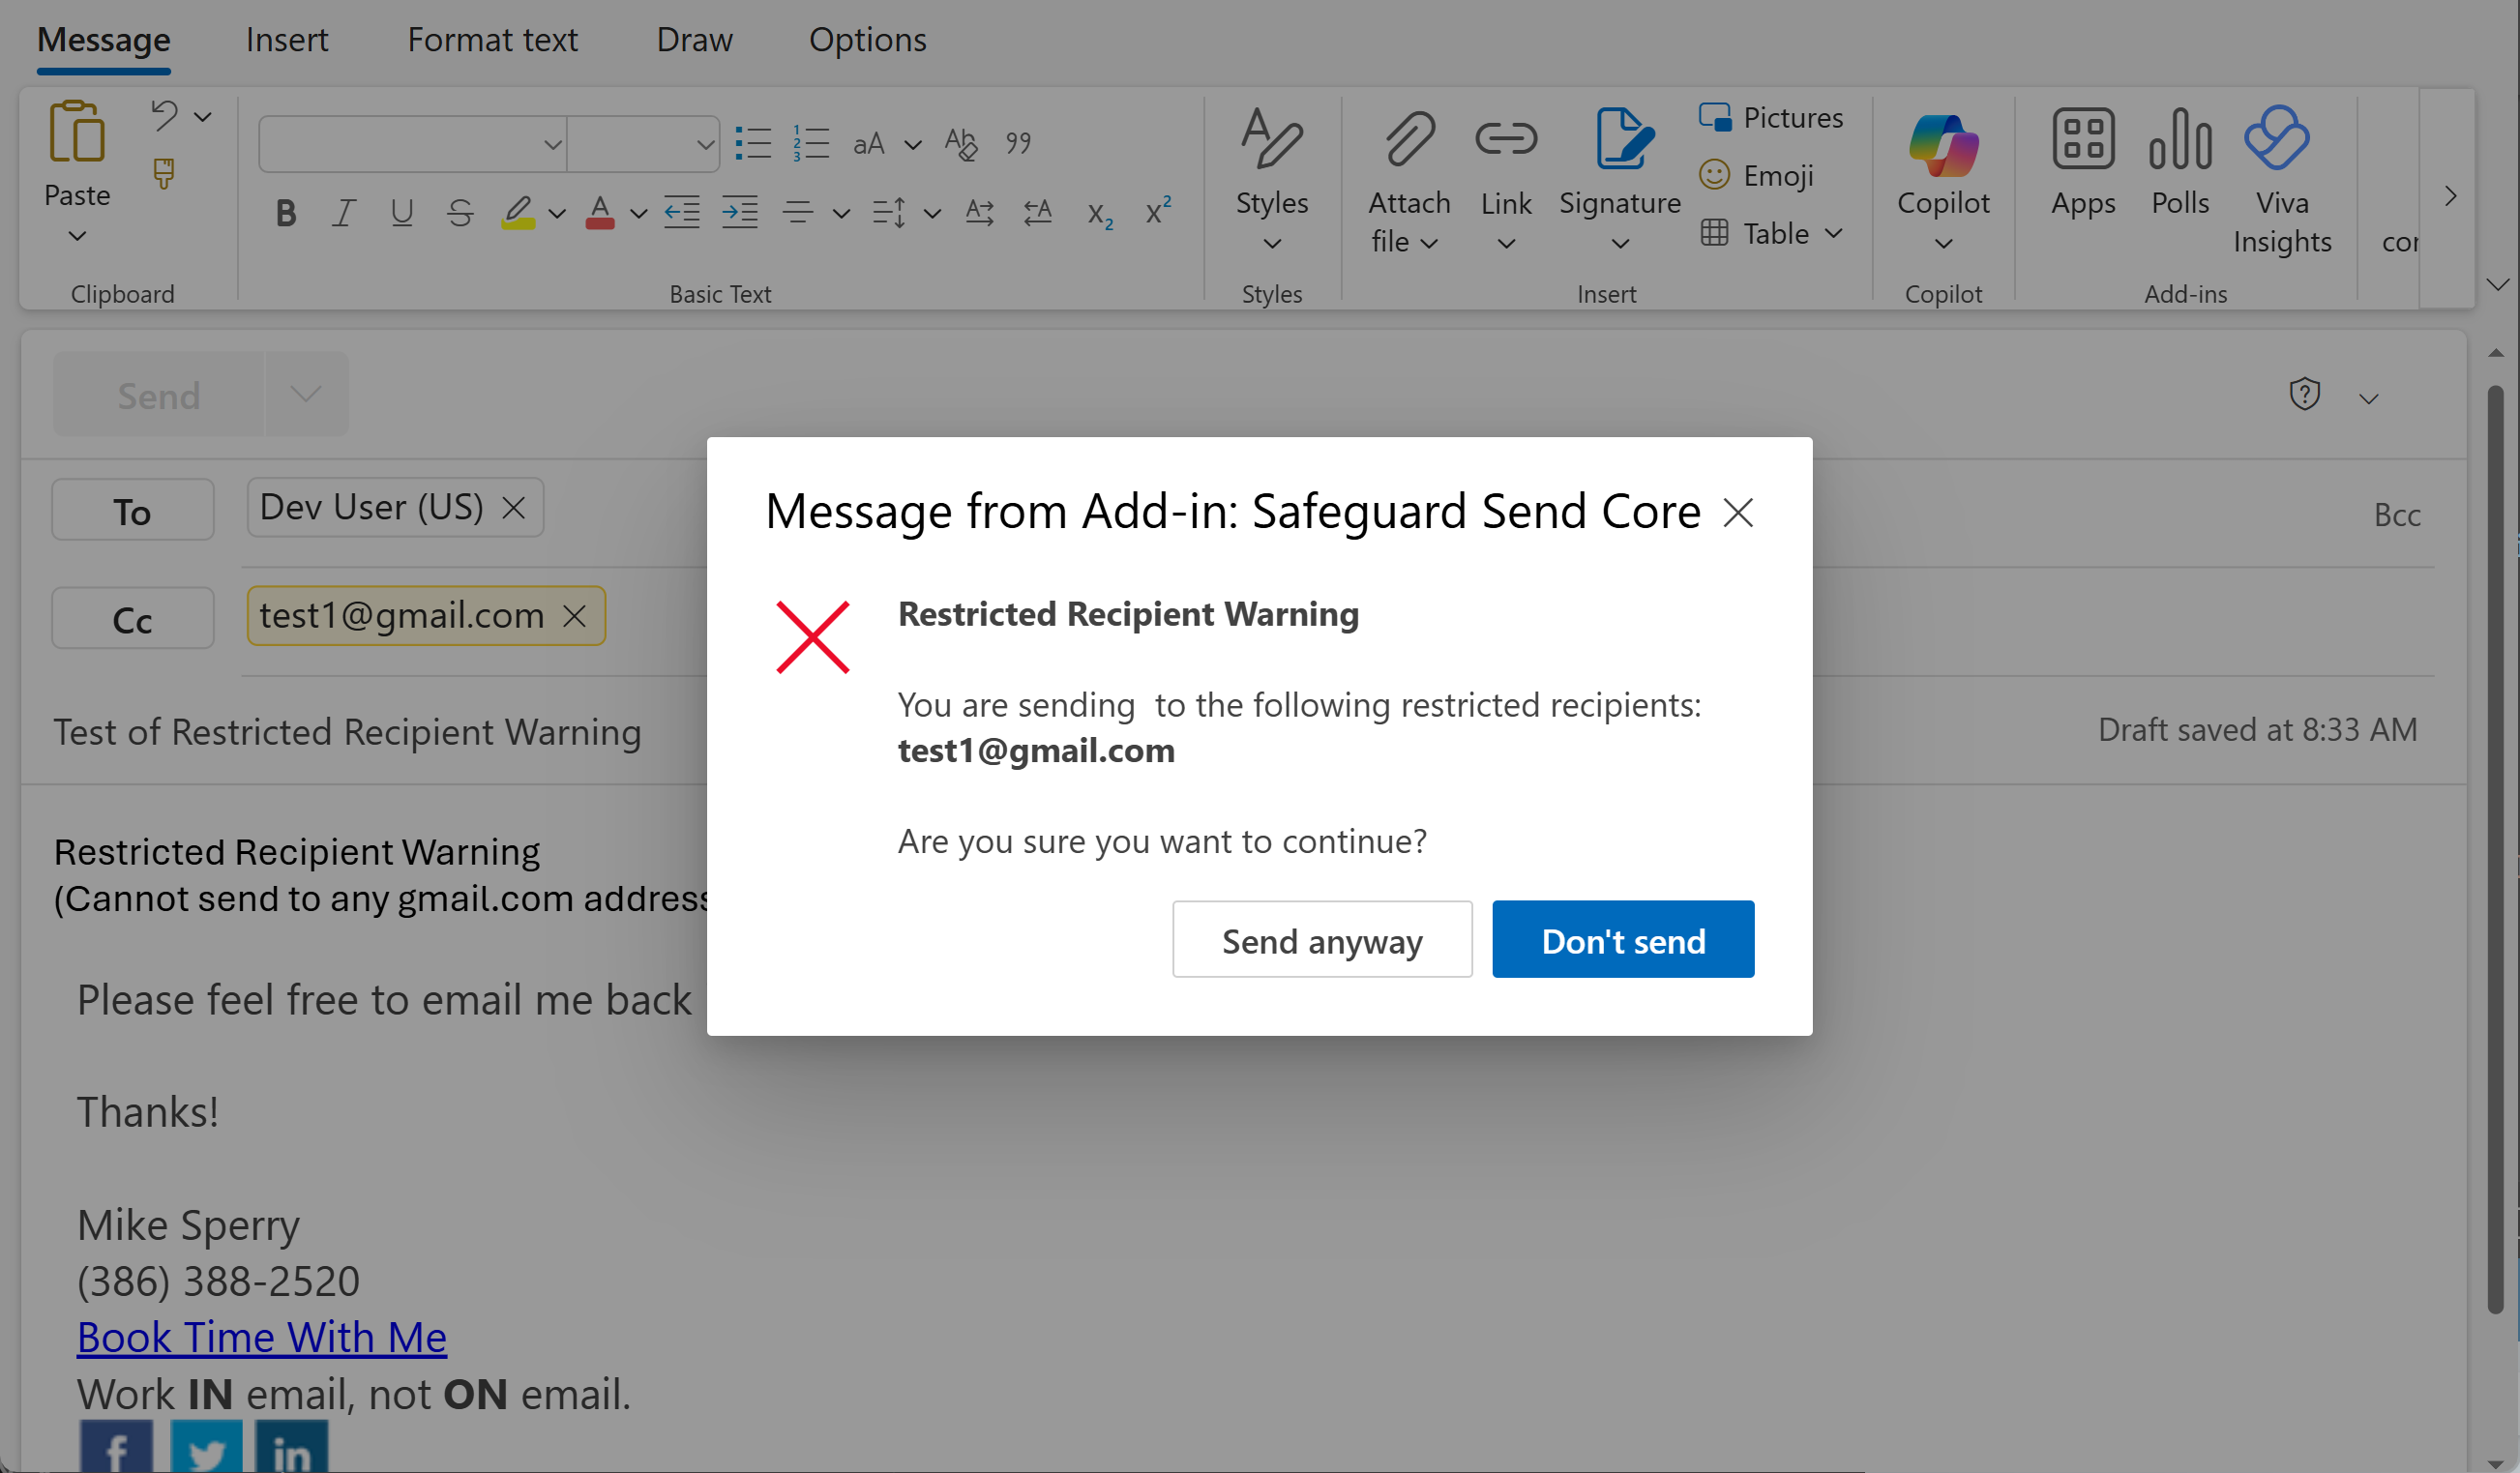Open the font size combo box
Viewport: 2520px width, 1473px height.
[x=644, y=144]
